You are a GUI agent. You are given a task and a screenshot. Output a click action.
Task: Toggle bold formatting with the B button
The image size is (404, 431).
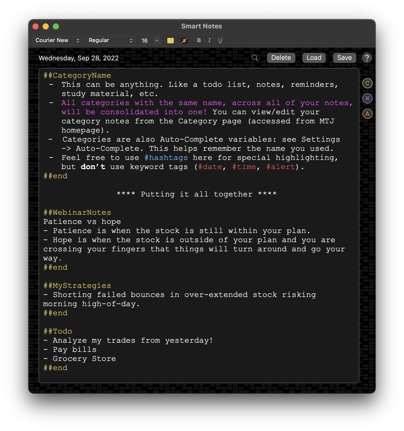(199, 41)
